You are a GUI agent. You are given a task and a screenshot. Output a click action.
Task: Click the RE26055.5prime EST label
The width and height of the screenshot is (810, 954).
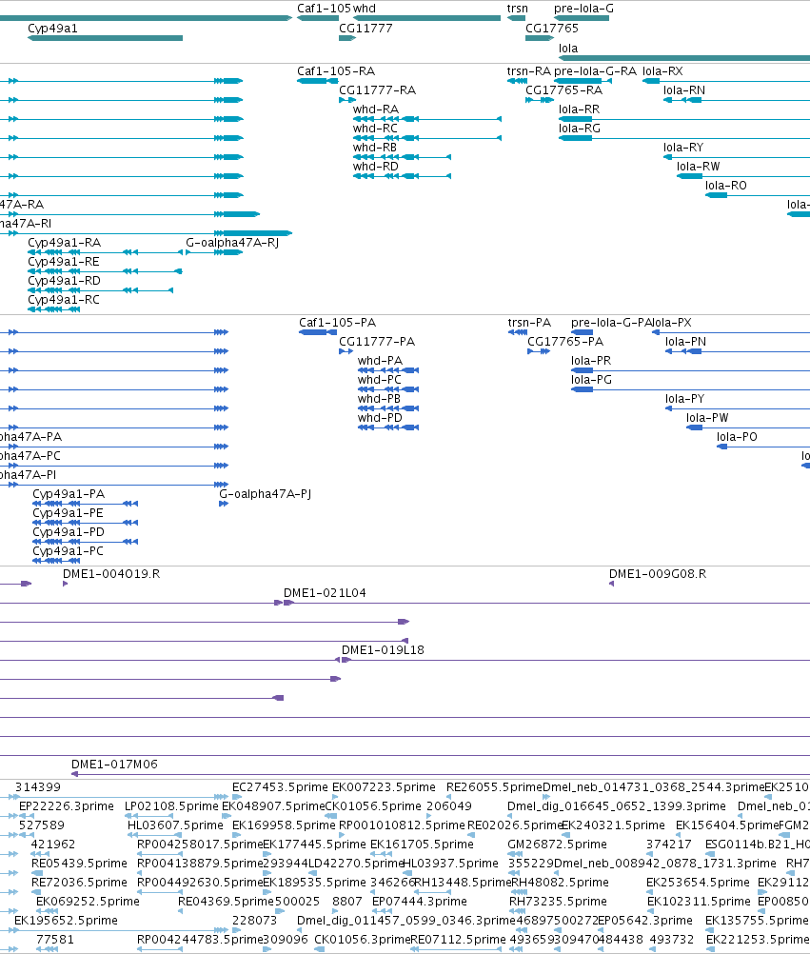(494, 788)
